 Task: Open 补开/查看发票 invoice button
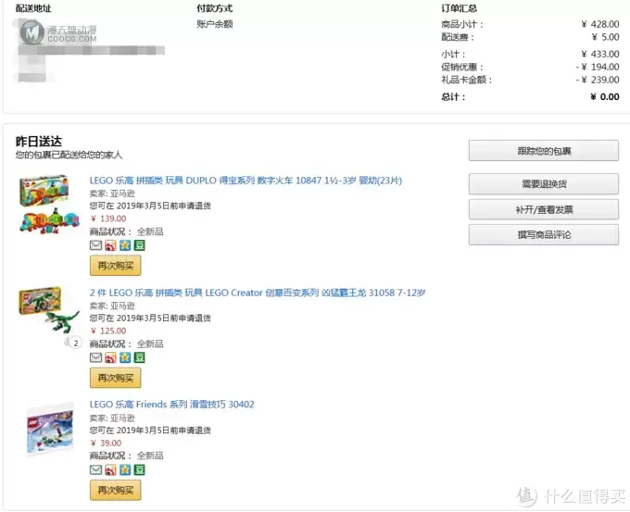click(544, 209)
